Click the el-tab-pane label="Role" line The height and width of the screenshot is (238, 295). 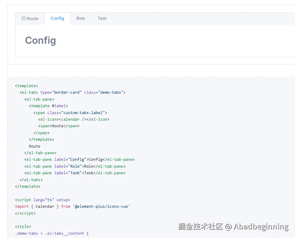point(75,166)
